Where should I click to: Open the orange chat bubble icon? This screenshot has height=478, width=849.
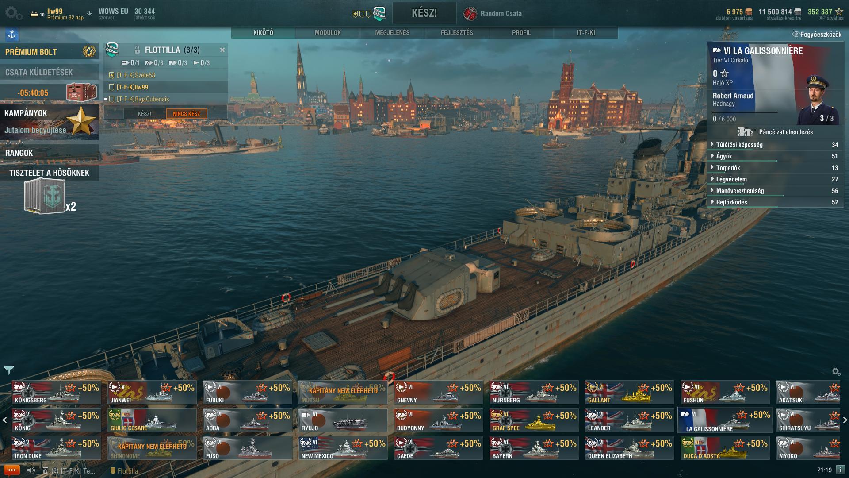point(12,470)
